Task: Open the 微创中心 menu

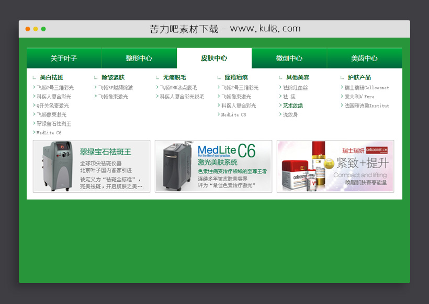Action: pyautogui.click(x=289, y=58)
